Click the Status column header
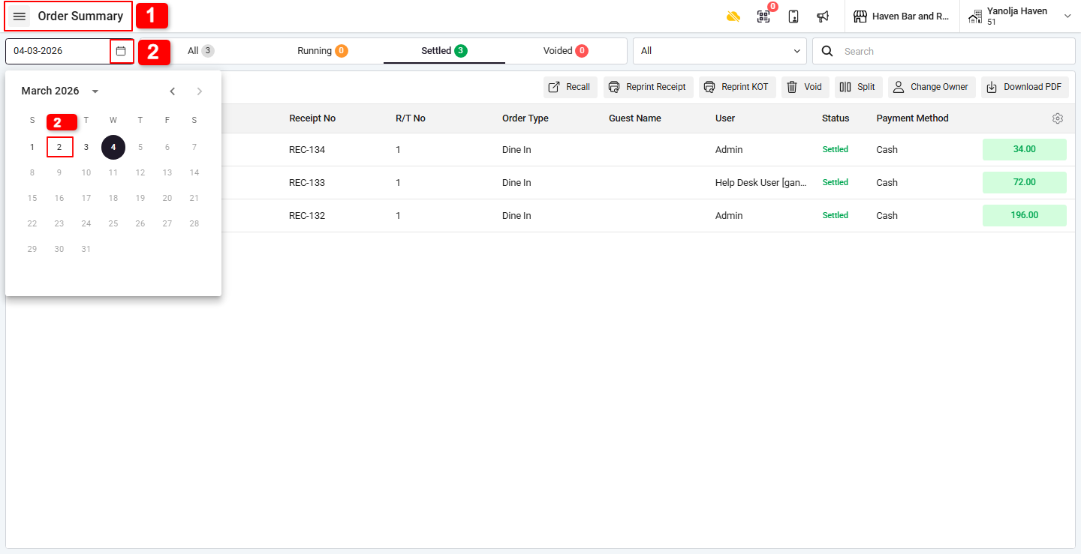The image size is (1081, 554). pos(836,118)
